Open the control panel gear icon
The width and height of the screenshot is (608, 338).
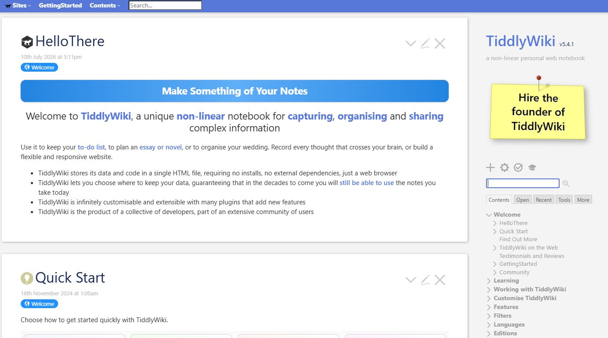coord(505,167)
